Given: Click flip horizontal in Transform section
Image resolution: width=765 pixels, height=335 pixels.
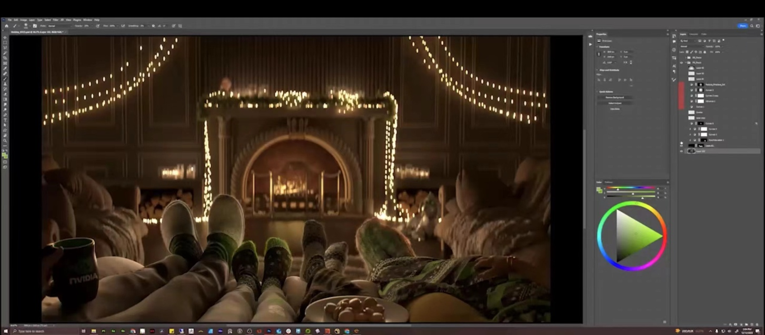Looking at the screenshot, I should 625,62.
